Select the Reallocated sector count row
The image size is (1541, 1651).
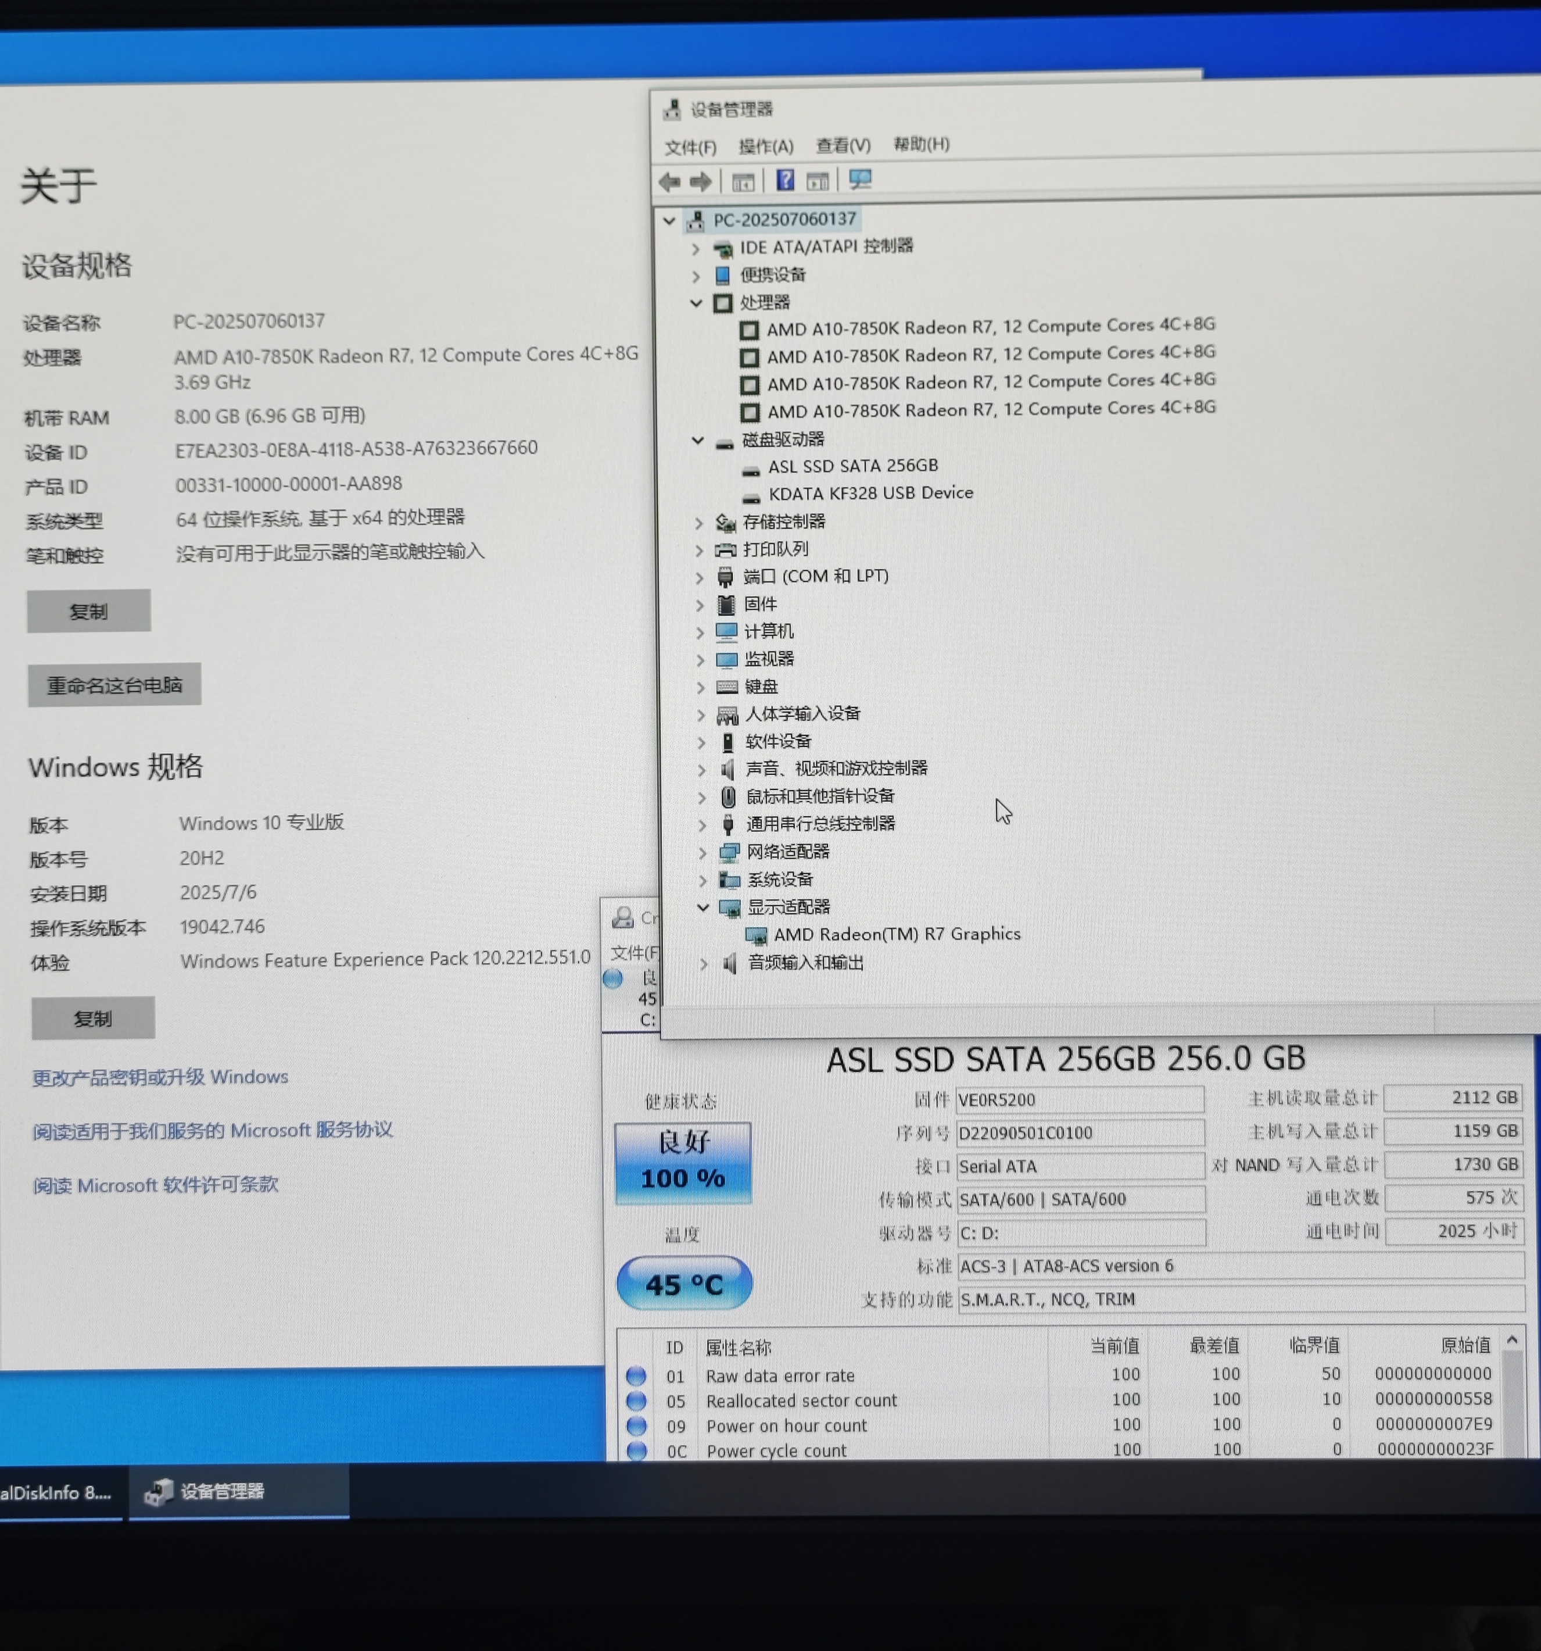[x=1059, y=1400]
